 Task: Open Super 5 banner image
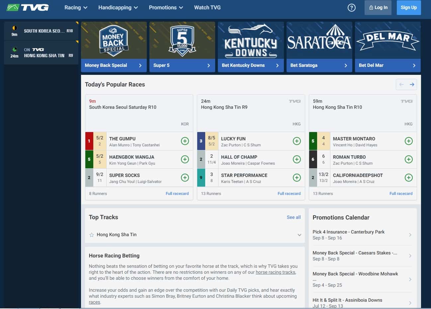pos(182,40)
